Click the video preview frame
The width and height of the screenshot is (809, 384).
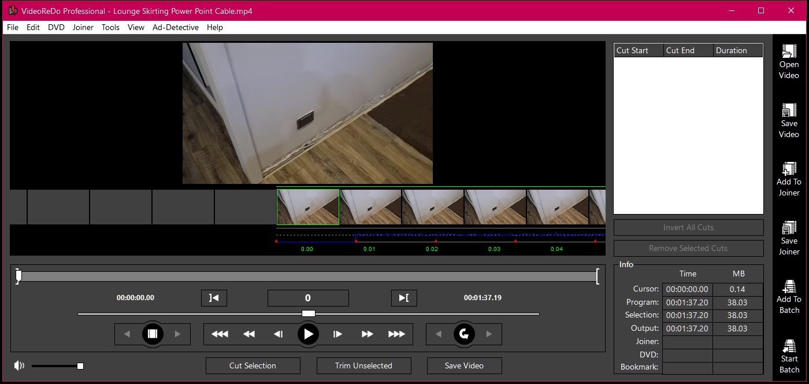click(x=307, y=113)
